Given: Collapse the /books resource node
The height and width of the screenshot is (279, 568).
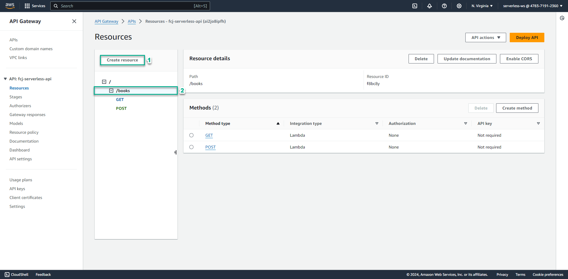Looking at the screenshot, I should pyautogui.click(x=111, y=91).
